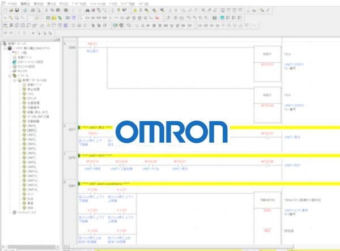340x251 pixels.
Task: Click the New Coil circle icon
Action: (x=122, y=18)
